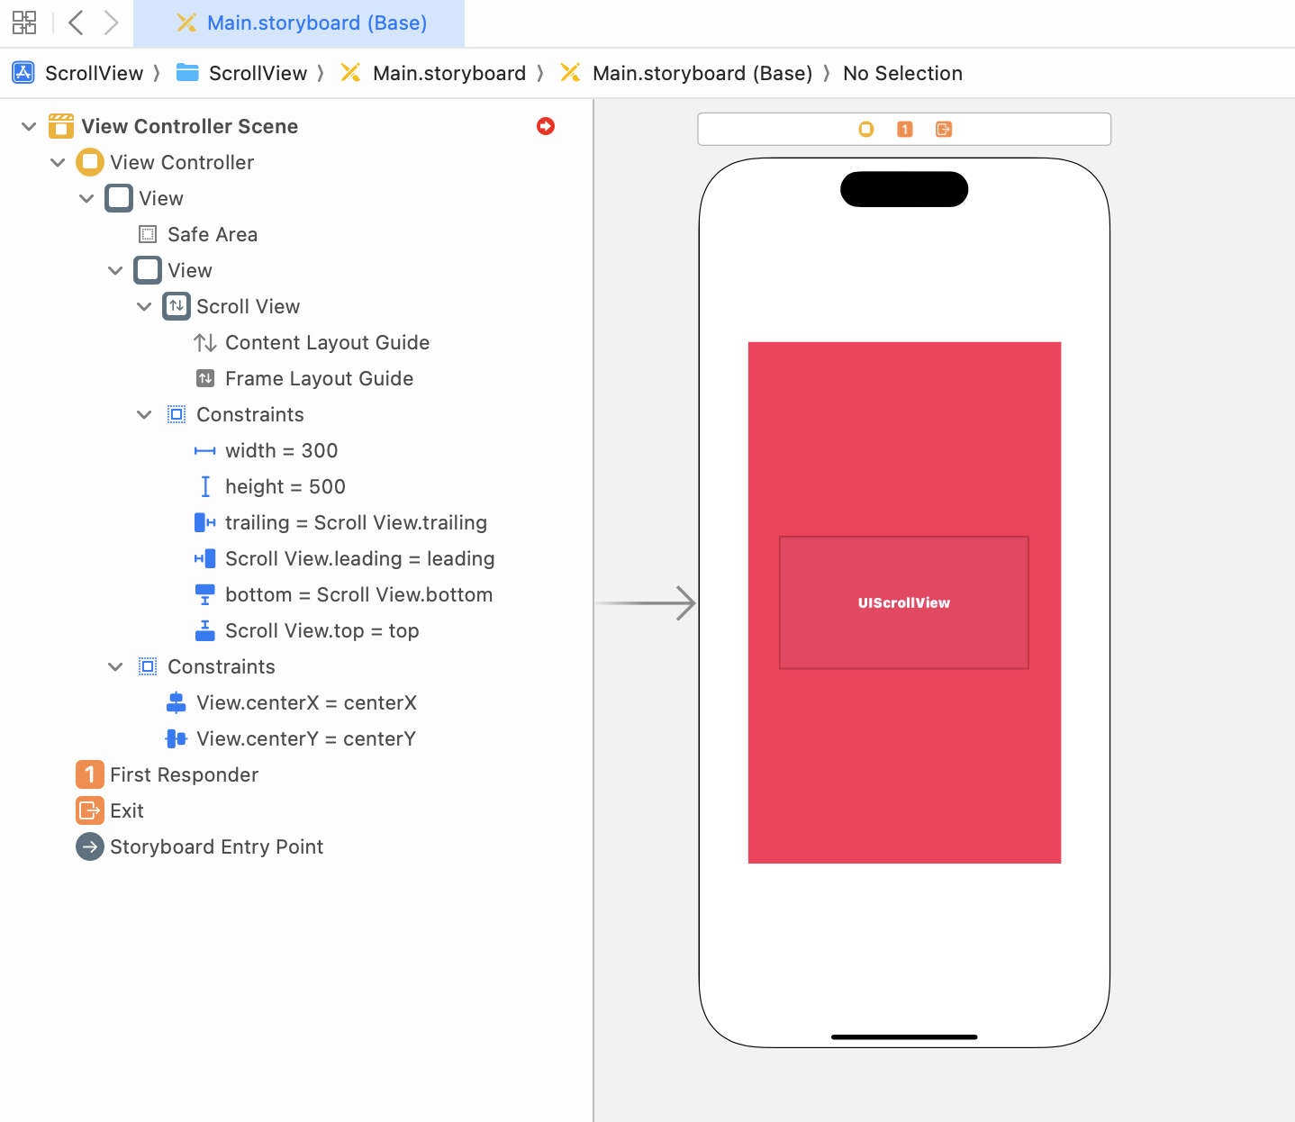Screen dimensions: 1295x1122
Task: Click the No Selection breadcrumb
Action: (x=902, y=73)
